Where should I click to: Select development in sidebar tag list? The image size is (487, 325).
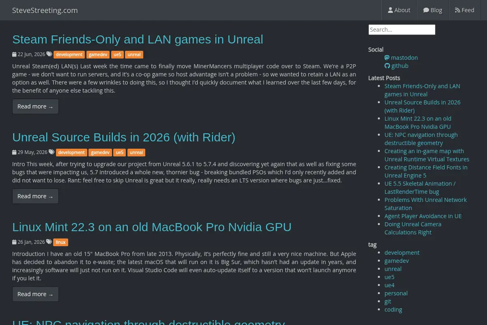[x=402, y=253]
